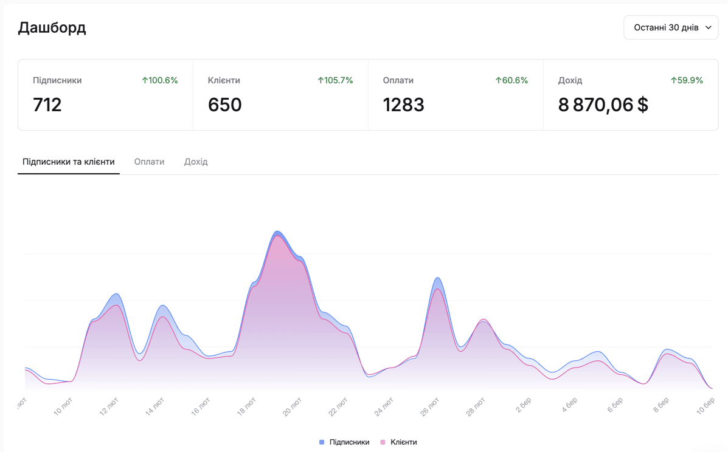Select the Оплати card value 1283

pyautogui.click(x=404, y=105)
